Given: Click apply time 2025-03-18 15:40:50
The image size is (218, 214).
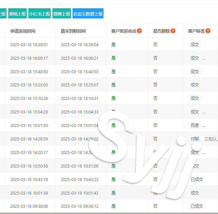Looking at the screenshot, I should coord(29,72).
